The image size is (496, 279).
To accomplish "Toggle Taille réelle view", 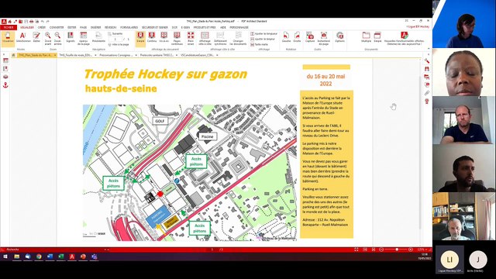I will (x=259, y=45).
